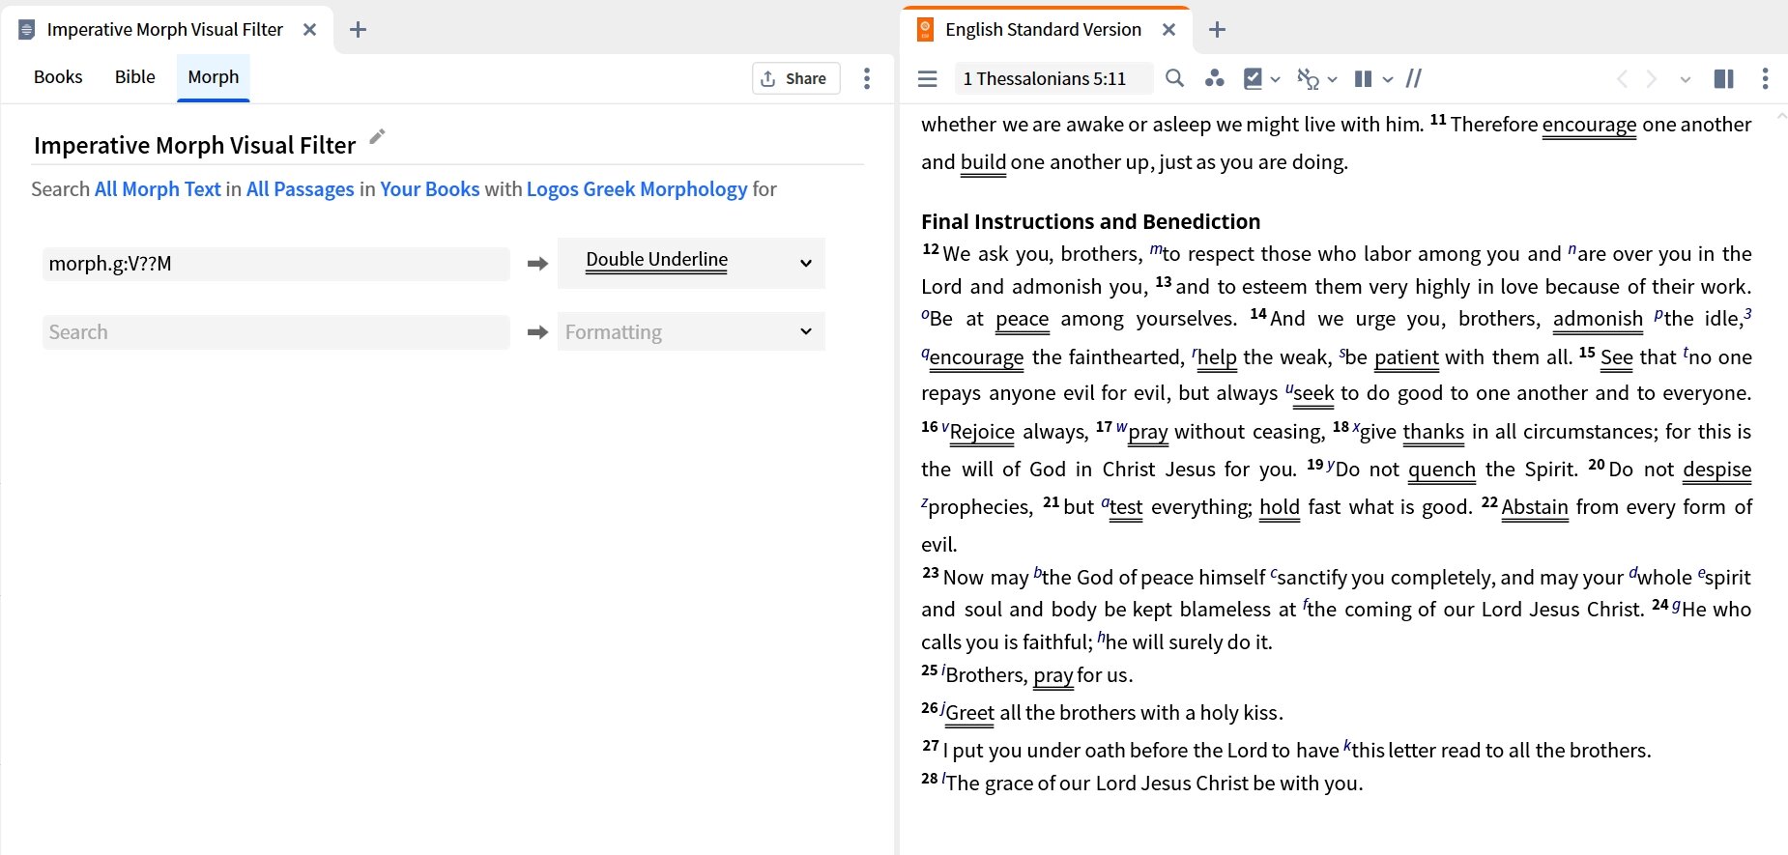1788x855 pixels.
Task: Switch to the Books search tab
Action: (58, 77)
